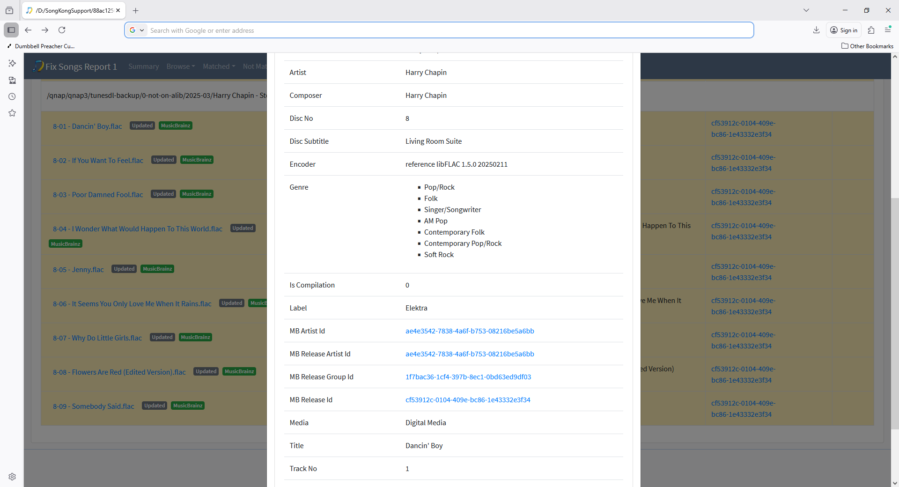This screenshot has height=487, width=899.
Task: Open the extensions puzzle icon
Action: pos(871,30)
